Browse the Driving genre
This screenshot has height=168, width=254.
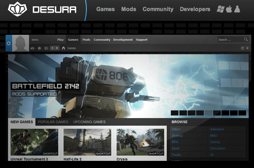click(x=215, y=142)
